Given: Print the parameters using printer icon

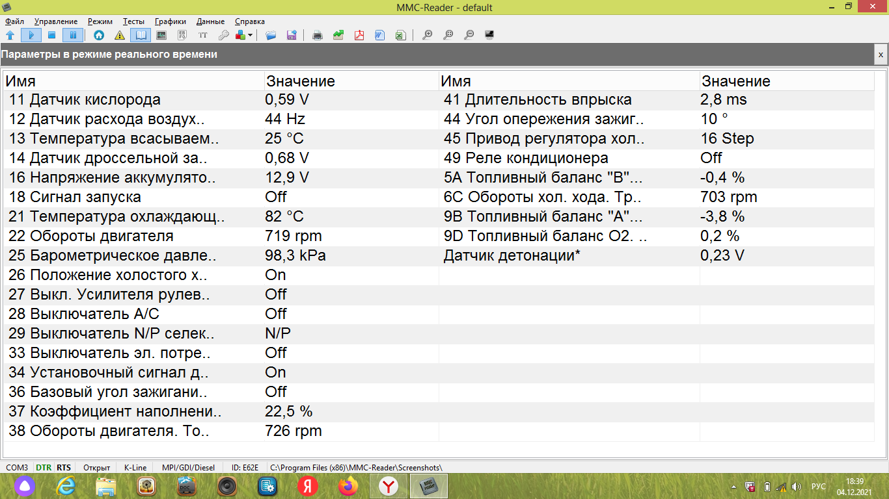Looking at the screenshot, I should pos(318,35).
